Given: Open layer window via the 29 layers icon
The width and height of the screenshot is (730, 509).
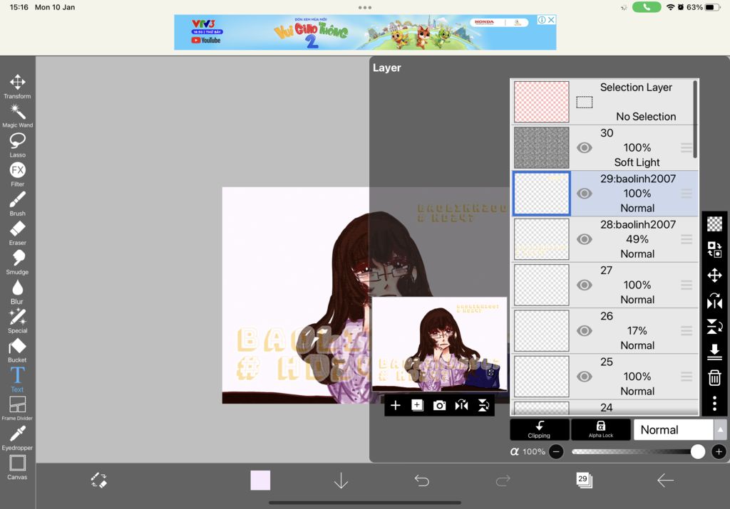Looking at the screenshot, I should coord(584,480).
